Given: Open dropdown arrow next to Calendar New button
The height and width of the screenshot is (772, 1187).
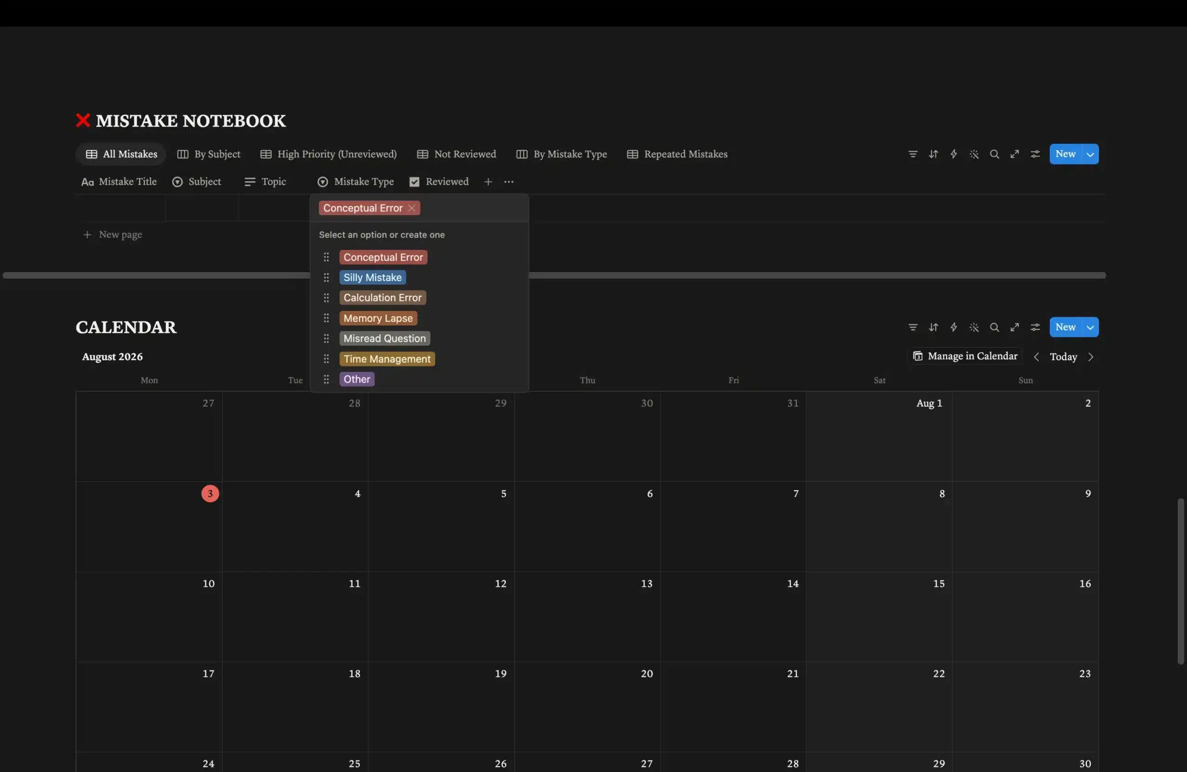Looking at the screenshot, I should point(1090,327).
